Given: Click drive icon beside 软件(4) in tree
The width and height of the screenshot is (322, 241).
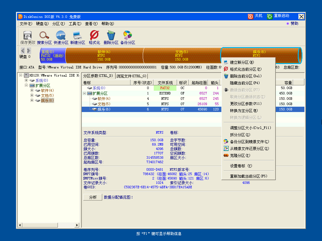Looking at the screenshot, I should (x=38, y=91).
